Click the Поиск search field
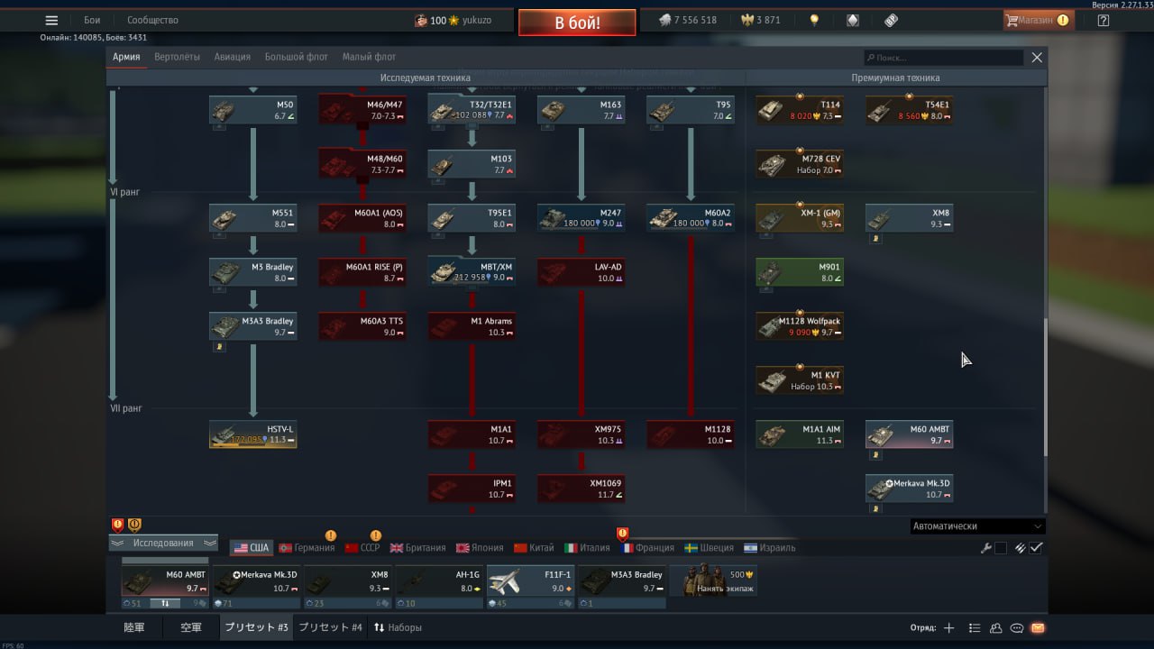This screenshot has width=1154, height=649. [x=943, y=58]
